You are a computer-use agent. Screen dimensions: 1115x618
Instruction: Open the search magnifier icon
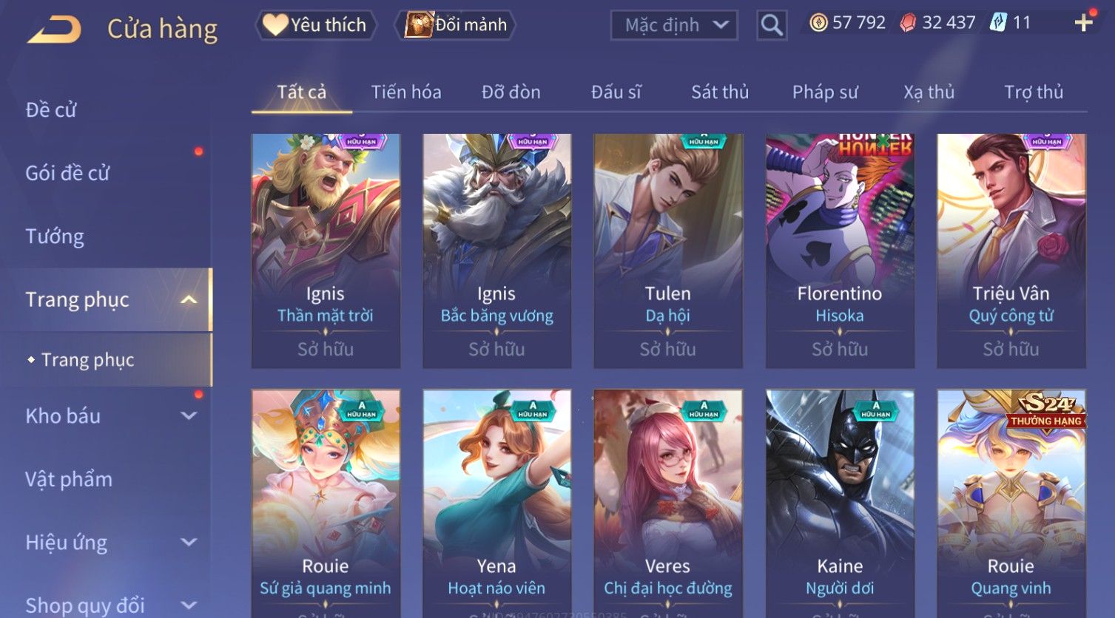pyautogui.click(x=772, y=25)
